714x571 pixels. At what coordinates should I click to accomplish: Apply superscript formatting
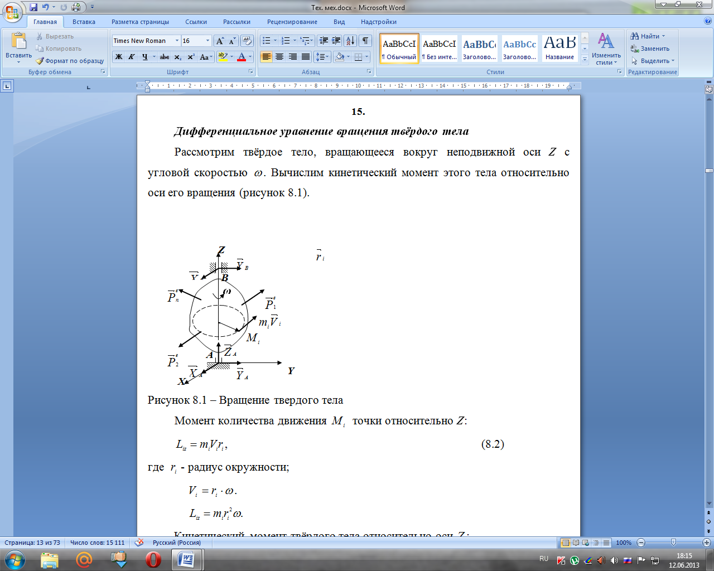[191, 57]
